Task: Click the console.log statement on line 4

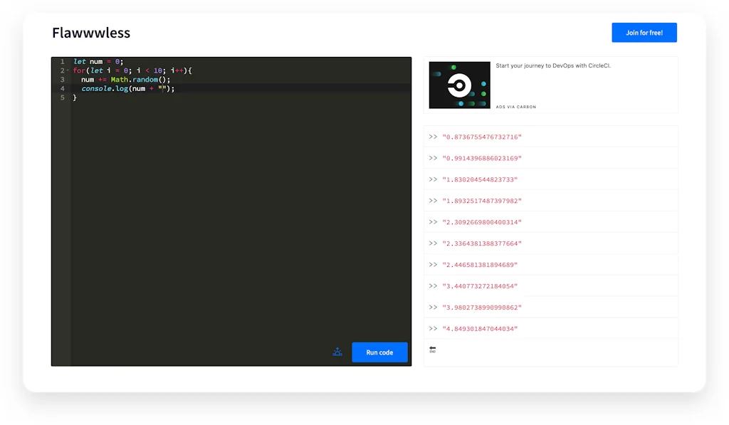Action: click(x=128, y=88)
